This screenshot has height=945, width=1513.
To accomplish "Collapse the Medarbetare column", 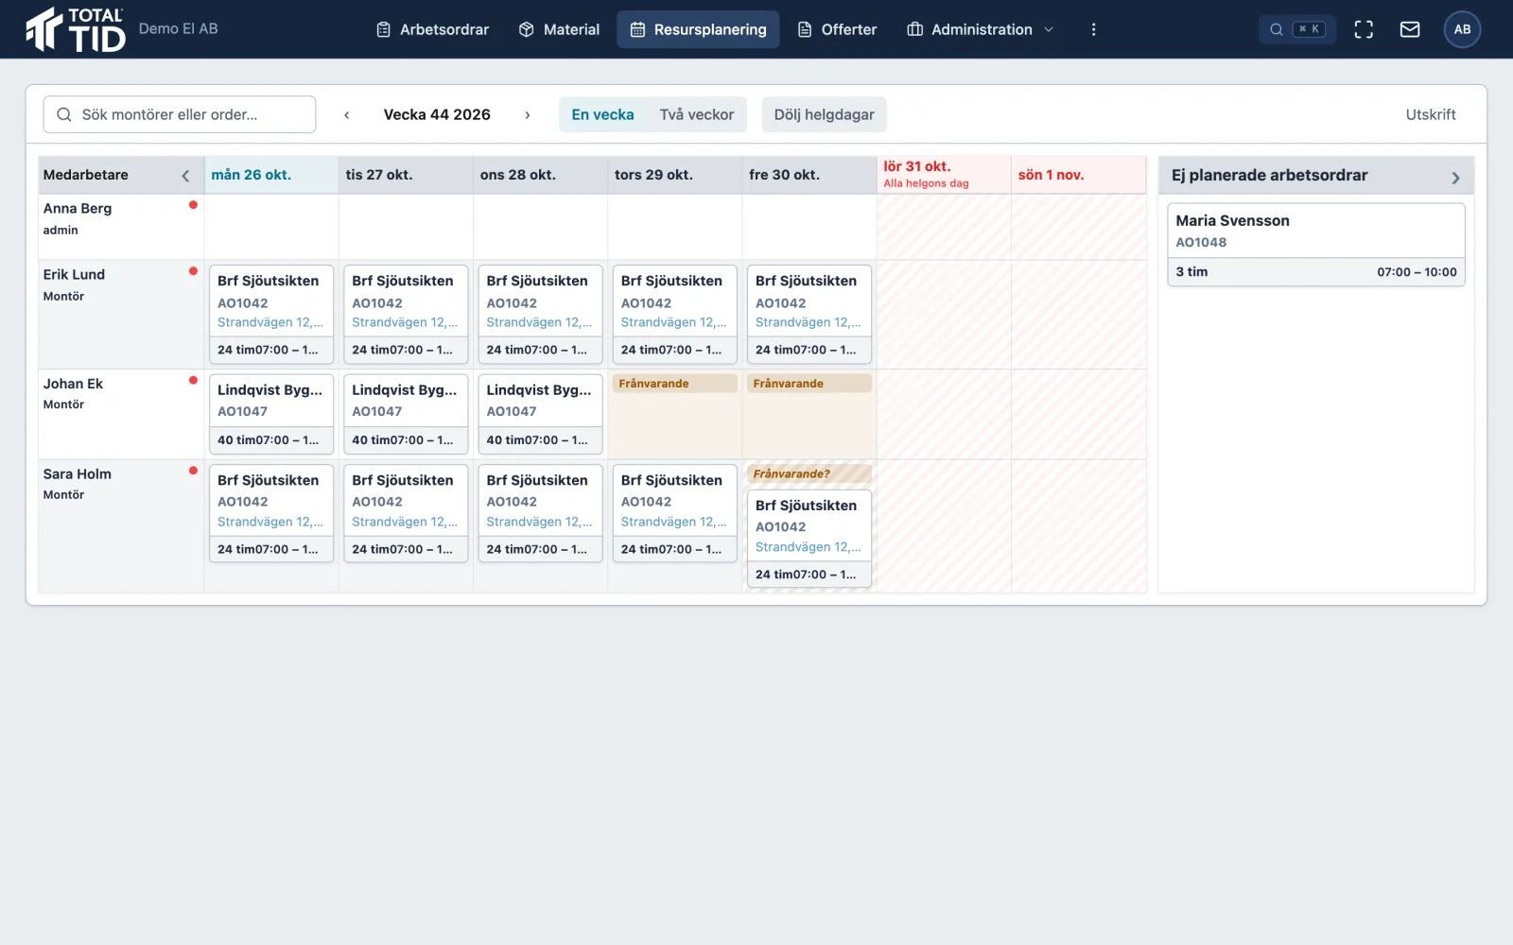I will click(x=185, y=176).
